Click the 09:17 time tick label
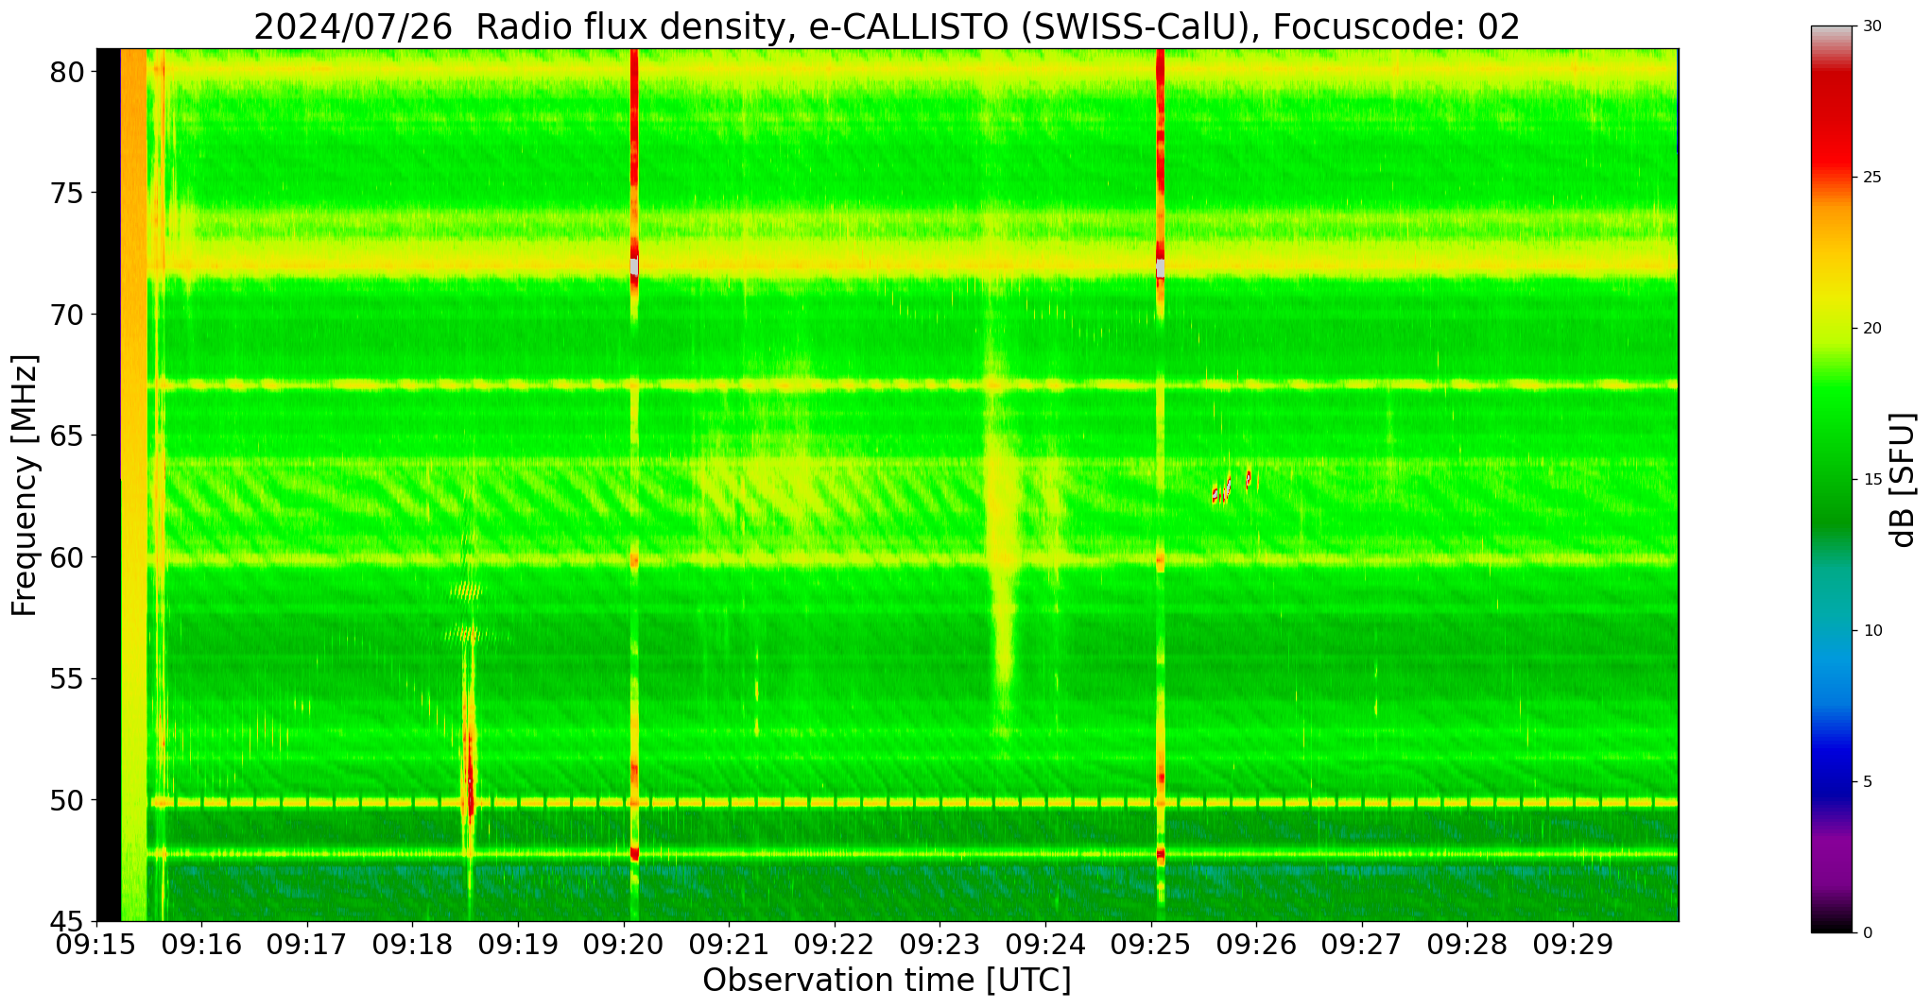Image resolution: width=1931 pixels, height=1008 pixels. [306, 944]
